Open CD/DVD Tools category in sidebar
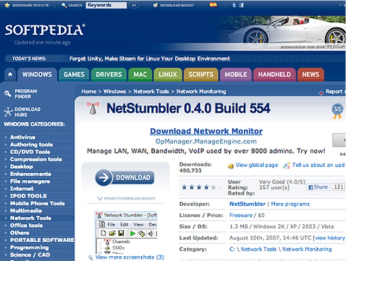 pos(30,152)
